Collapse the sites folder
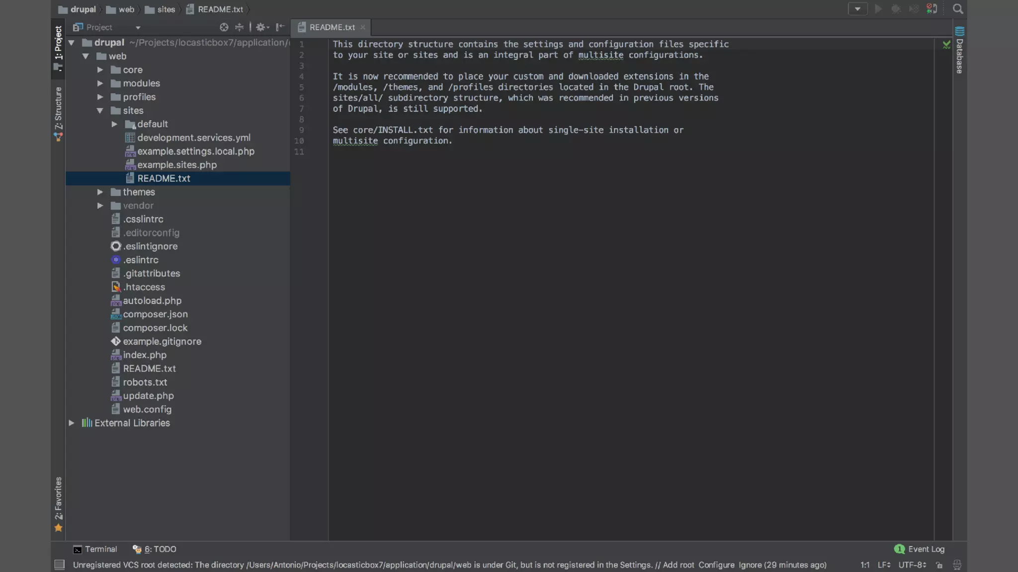This screenshot has width=1018, height=572. tap(100, 111)
